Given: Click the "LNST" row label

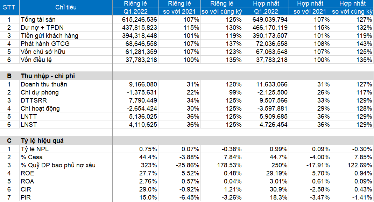Looking at the screenshot, I should coord(29,125).
